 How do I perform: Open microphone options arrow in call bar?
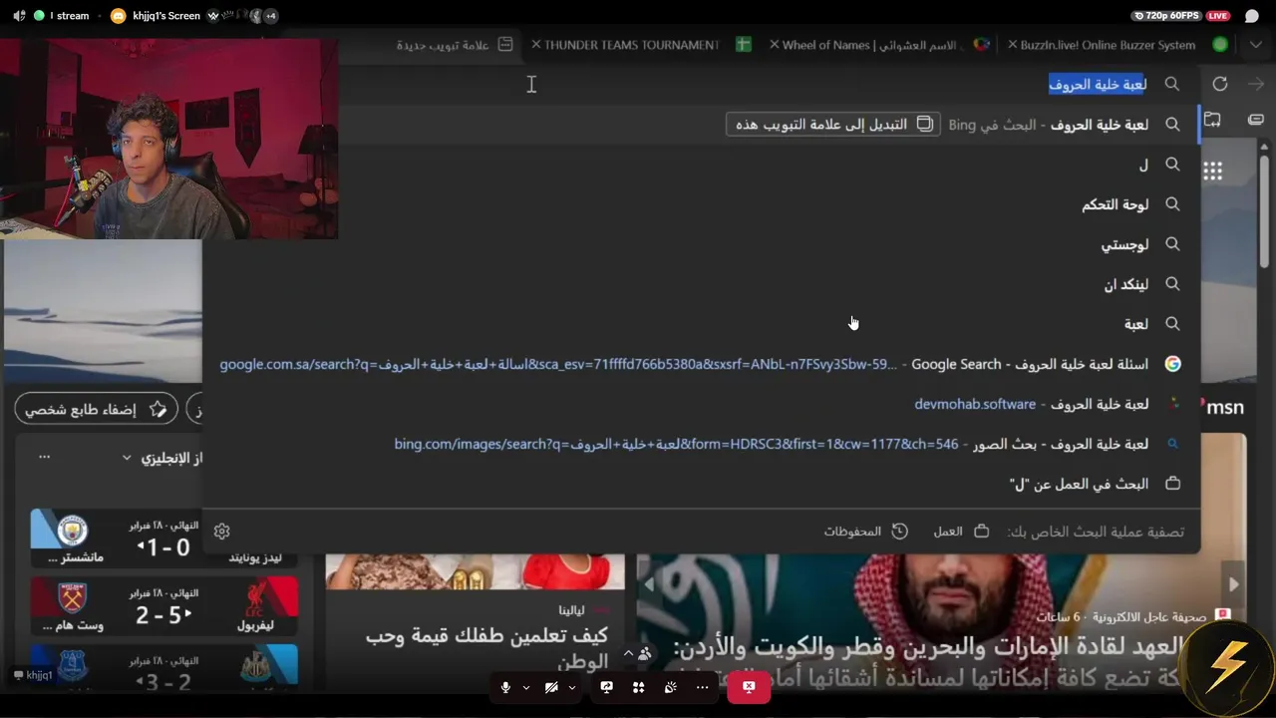(x=525, y=687)
